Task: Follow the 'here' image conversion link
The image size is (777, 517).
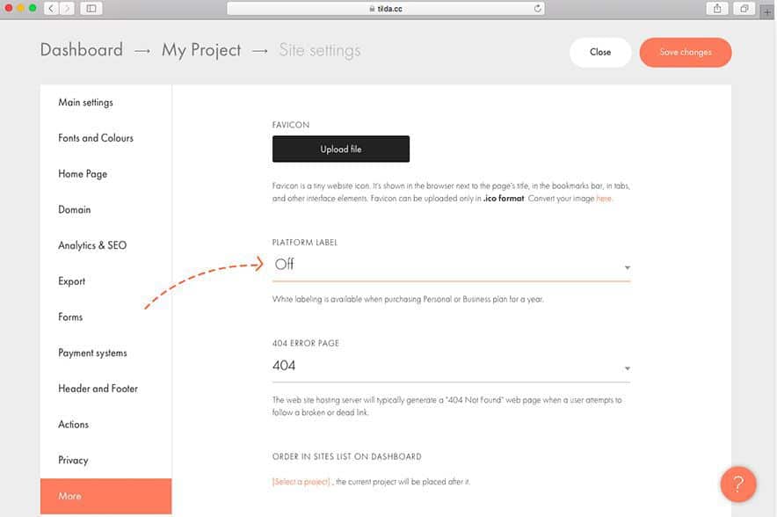Action: [x=604, y=199]
